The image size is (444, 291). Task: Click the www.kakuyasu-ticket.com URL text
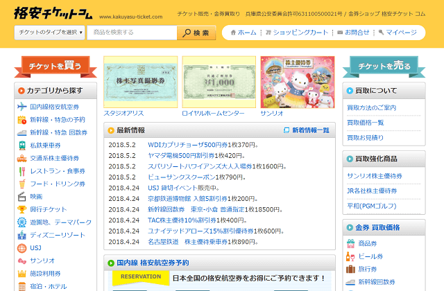(131, 17)
